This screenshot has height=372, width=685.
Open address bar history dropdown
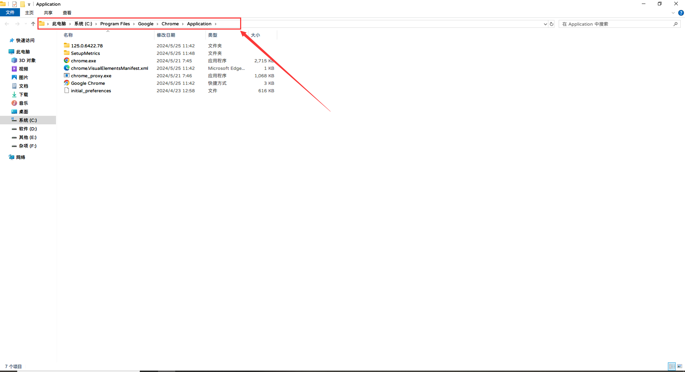[545, 24]
